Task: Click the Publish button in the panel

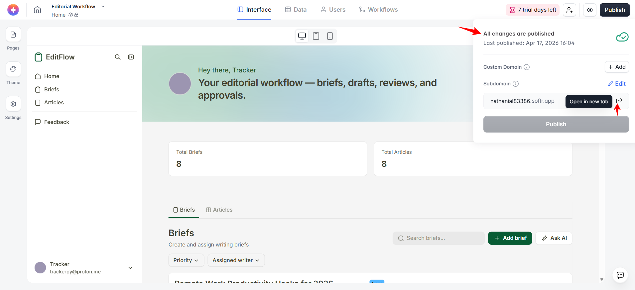Action: pos(556,124)
